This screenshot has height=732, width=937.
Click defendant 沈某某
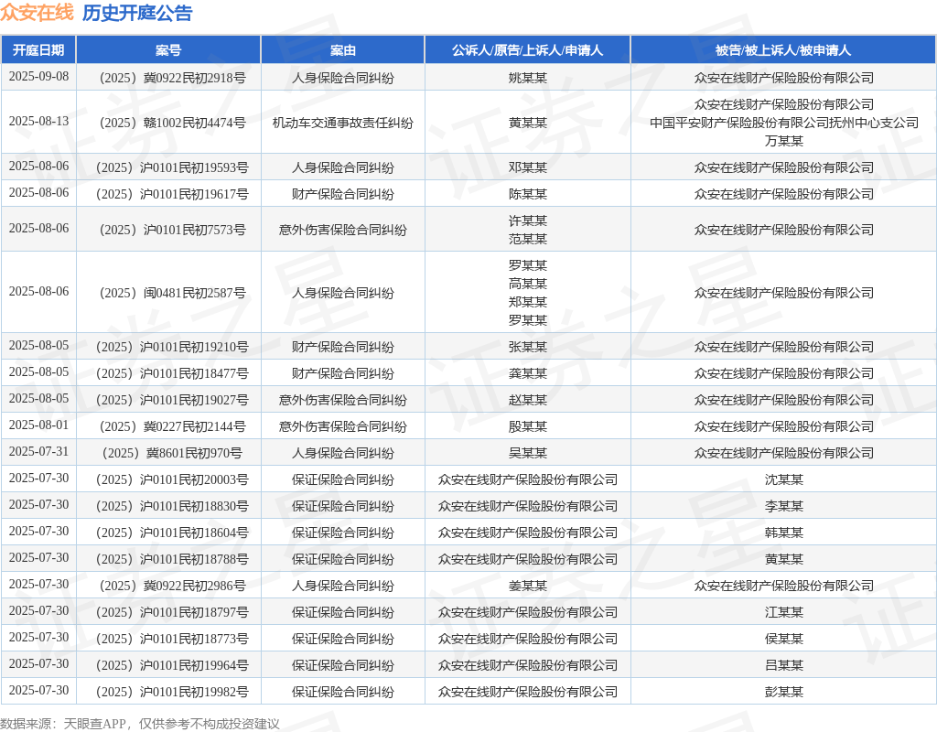coord(784,479)
